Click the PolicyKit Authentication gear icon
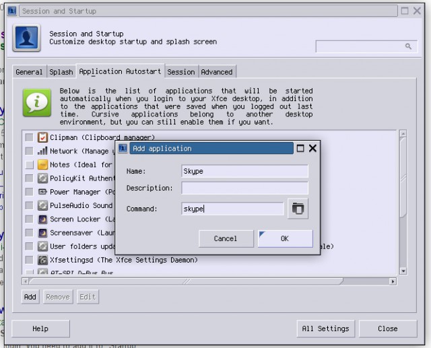The height and width of the screenshot is (348, 431). pyautogui.click(x=42, y=178)
